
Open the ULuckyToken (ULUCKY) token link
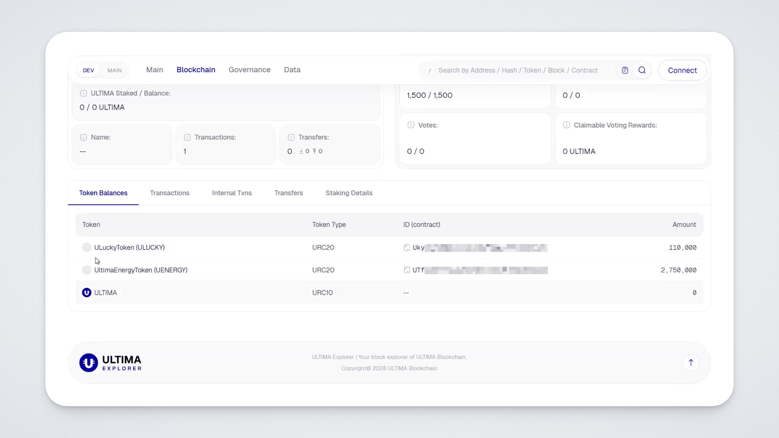(x=129, y=247)
